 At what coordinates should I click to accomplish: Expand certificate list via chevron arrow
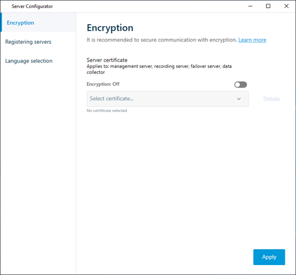click(x=239, y=99)
